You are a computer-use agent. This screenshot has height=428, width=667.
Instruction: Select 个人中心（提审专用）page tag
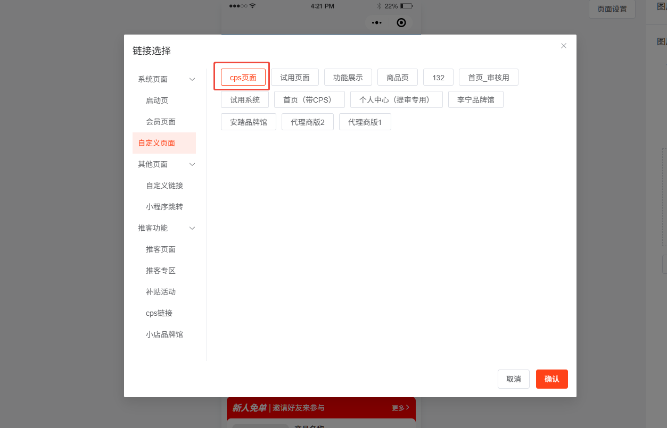(397, 99)
